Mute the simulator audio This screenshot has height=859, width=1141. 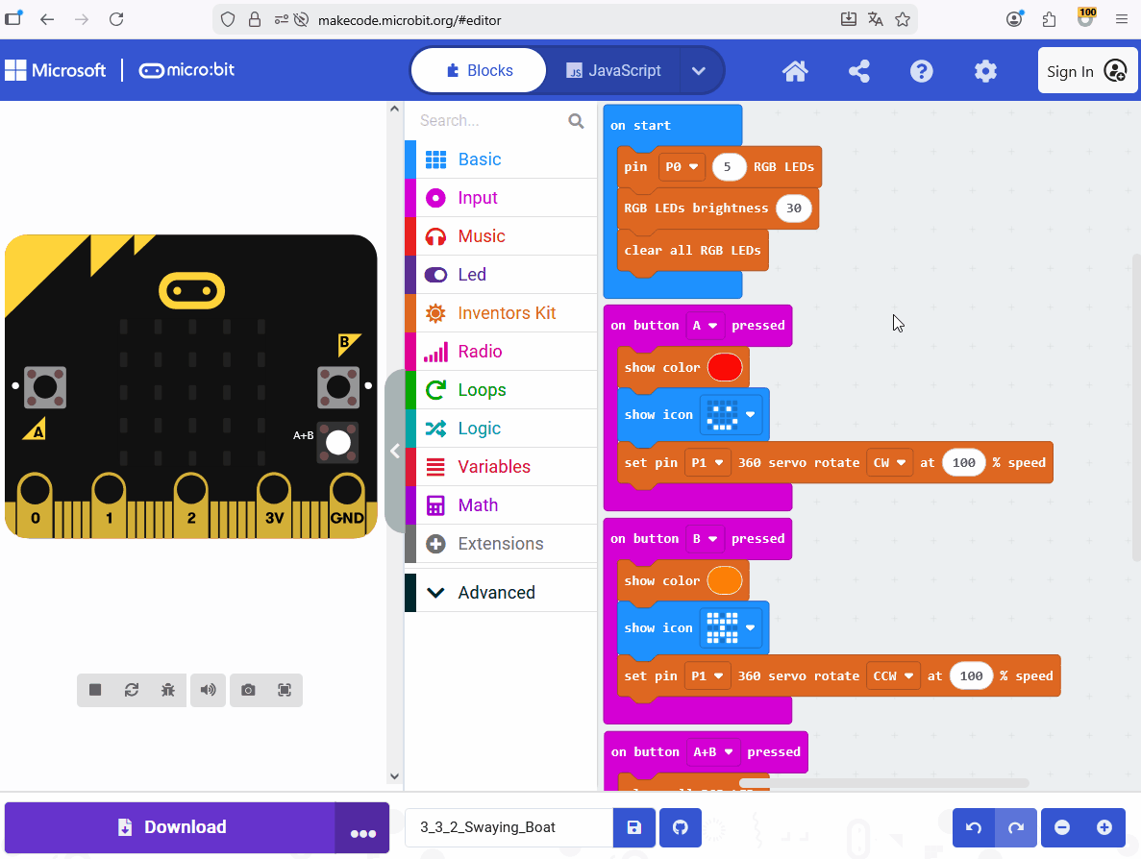click(209, 690)
